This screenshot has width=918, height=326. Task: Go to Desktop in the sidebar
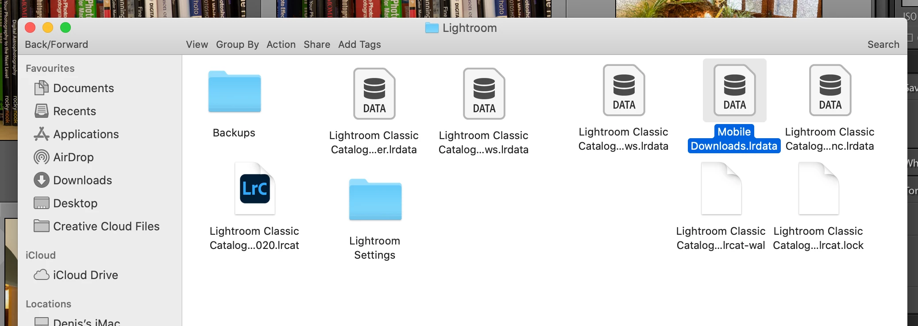click(75, 203)
